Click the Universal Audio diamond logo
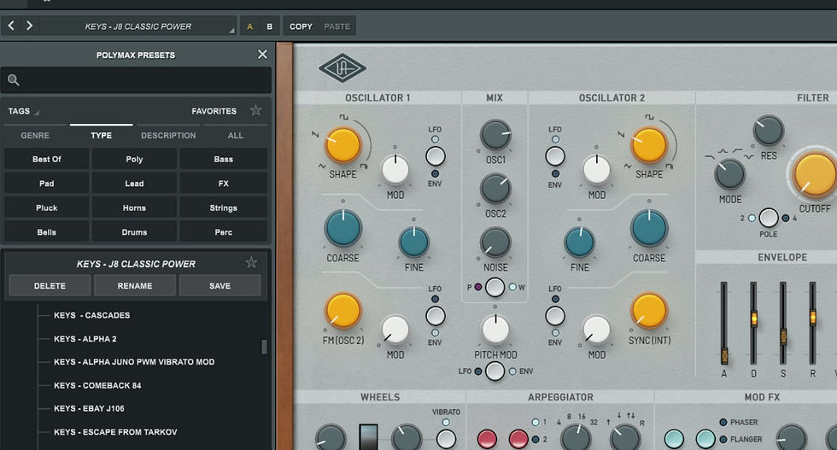Screen dimensions: 837x450 coord(342,68)
